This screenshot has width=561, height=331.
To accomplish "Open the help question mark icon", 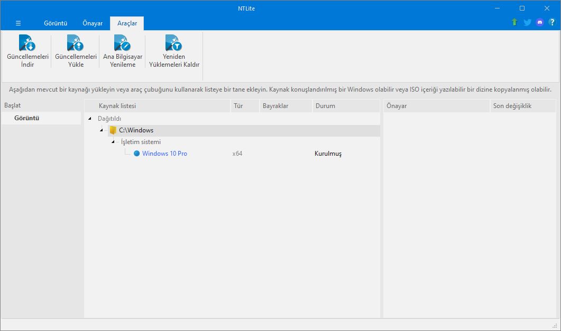I will pos(551,22).
